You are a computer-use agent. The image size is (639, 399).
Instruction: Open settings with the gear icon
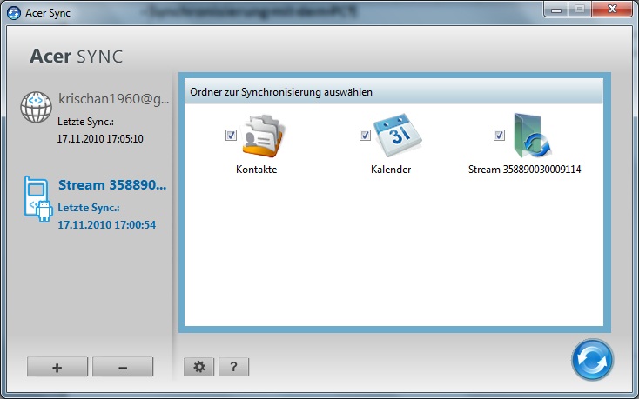[x=199, y=367]
